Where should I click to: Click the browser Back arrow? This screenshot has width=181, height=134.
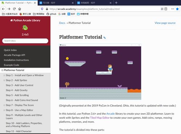(x=3, y=9)
